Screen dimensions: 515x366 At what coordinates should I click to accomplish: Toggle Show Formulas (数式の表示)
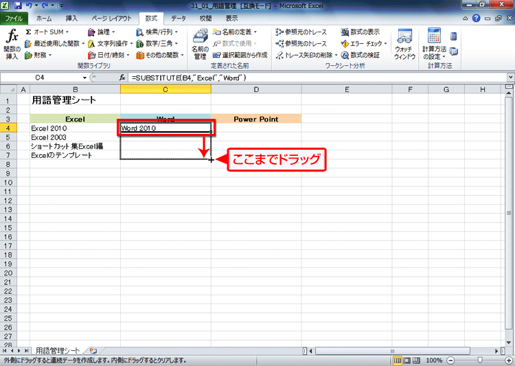click(x=360, y=32)
